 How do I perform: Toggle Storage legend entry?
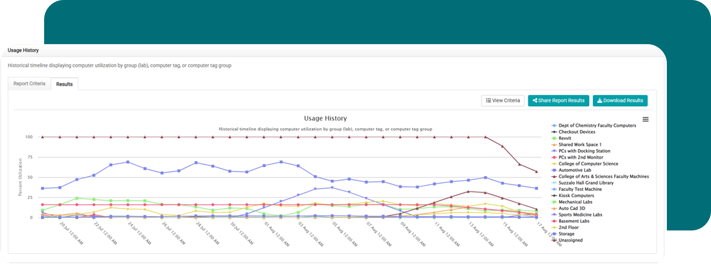point(563,234)
